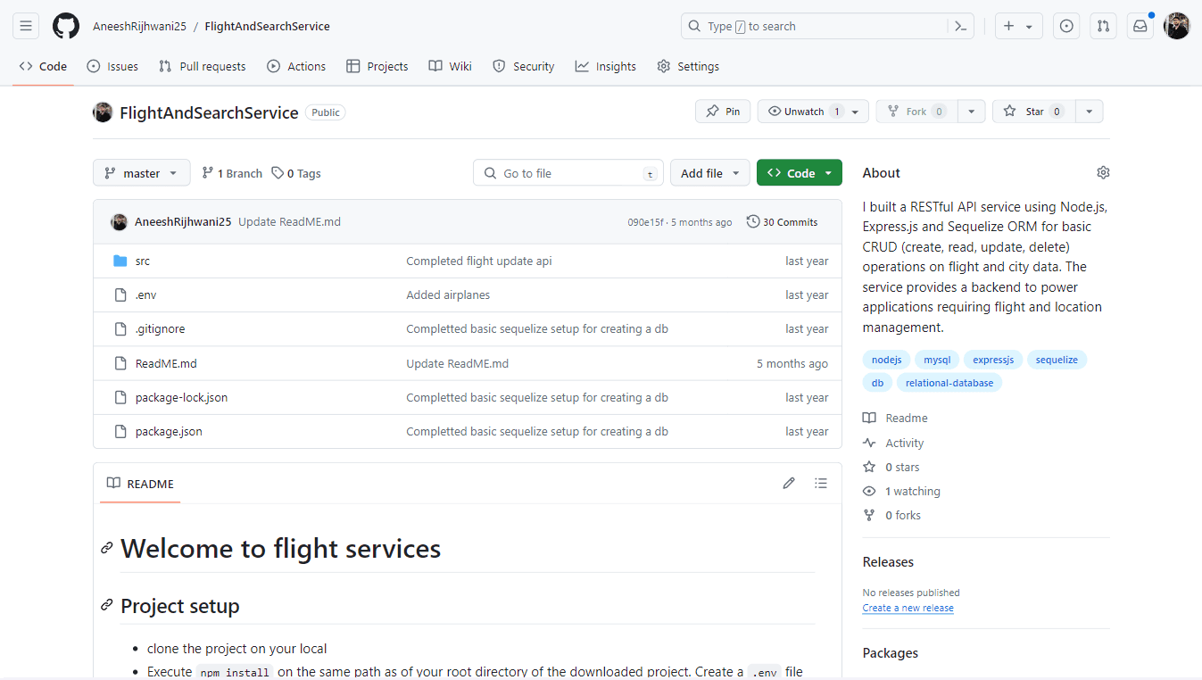1202x680 pixels.
Task: Pin the repository with Pin button
Action: pyautogui.click(x=723, y=112)
